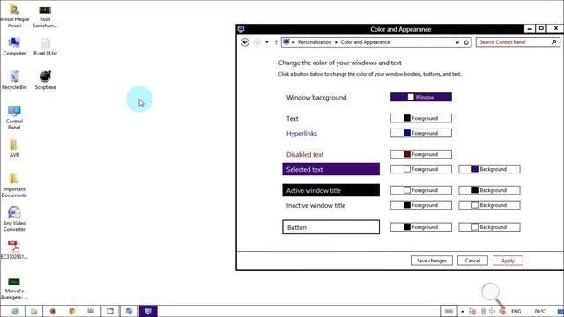The image size is (564, 317).
Task: Expand the address bar history dropdown
Action: coord(457,42)
